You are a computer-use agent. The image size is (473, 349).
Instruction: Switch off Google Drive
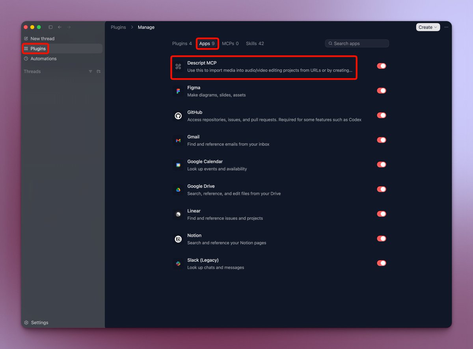(381, 189)
